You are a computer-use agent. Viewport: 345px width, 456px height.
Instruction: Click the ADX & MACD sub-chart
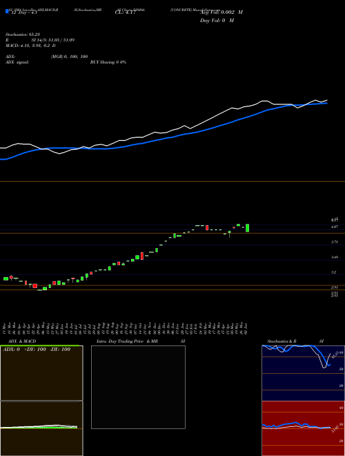[x=41, y=401]
